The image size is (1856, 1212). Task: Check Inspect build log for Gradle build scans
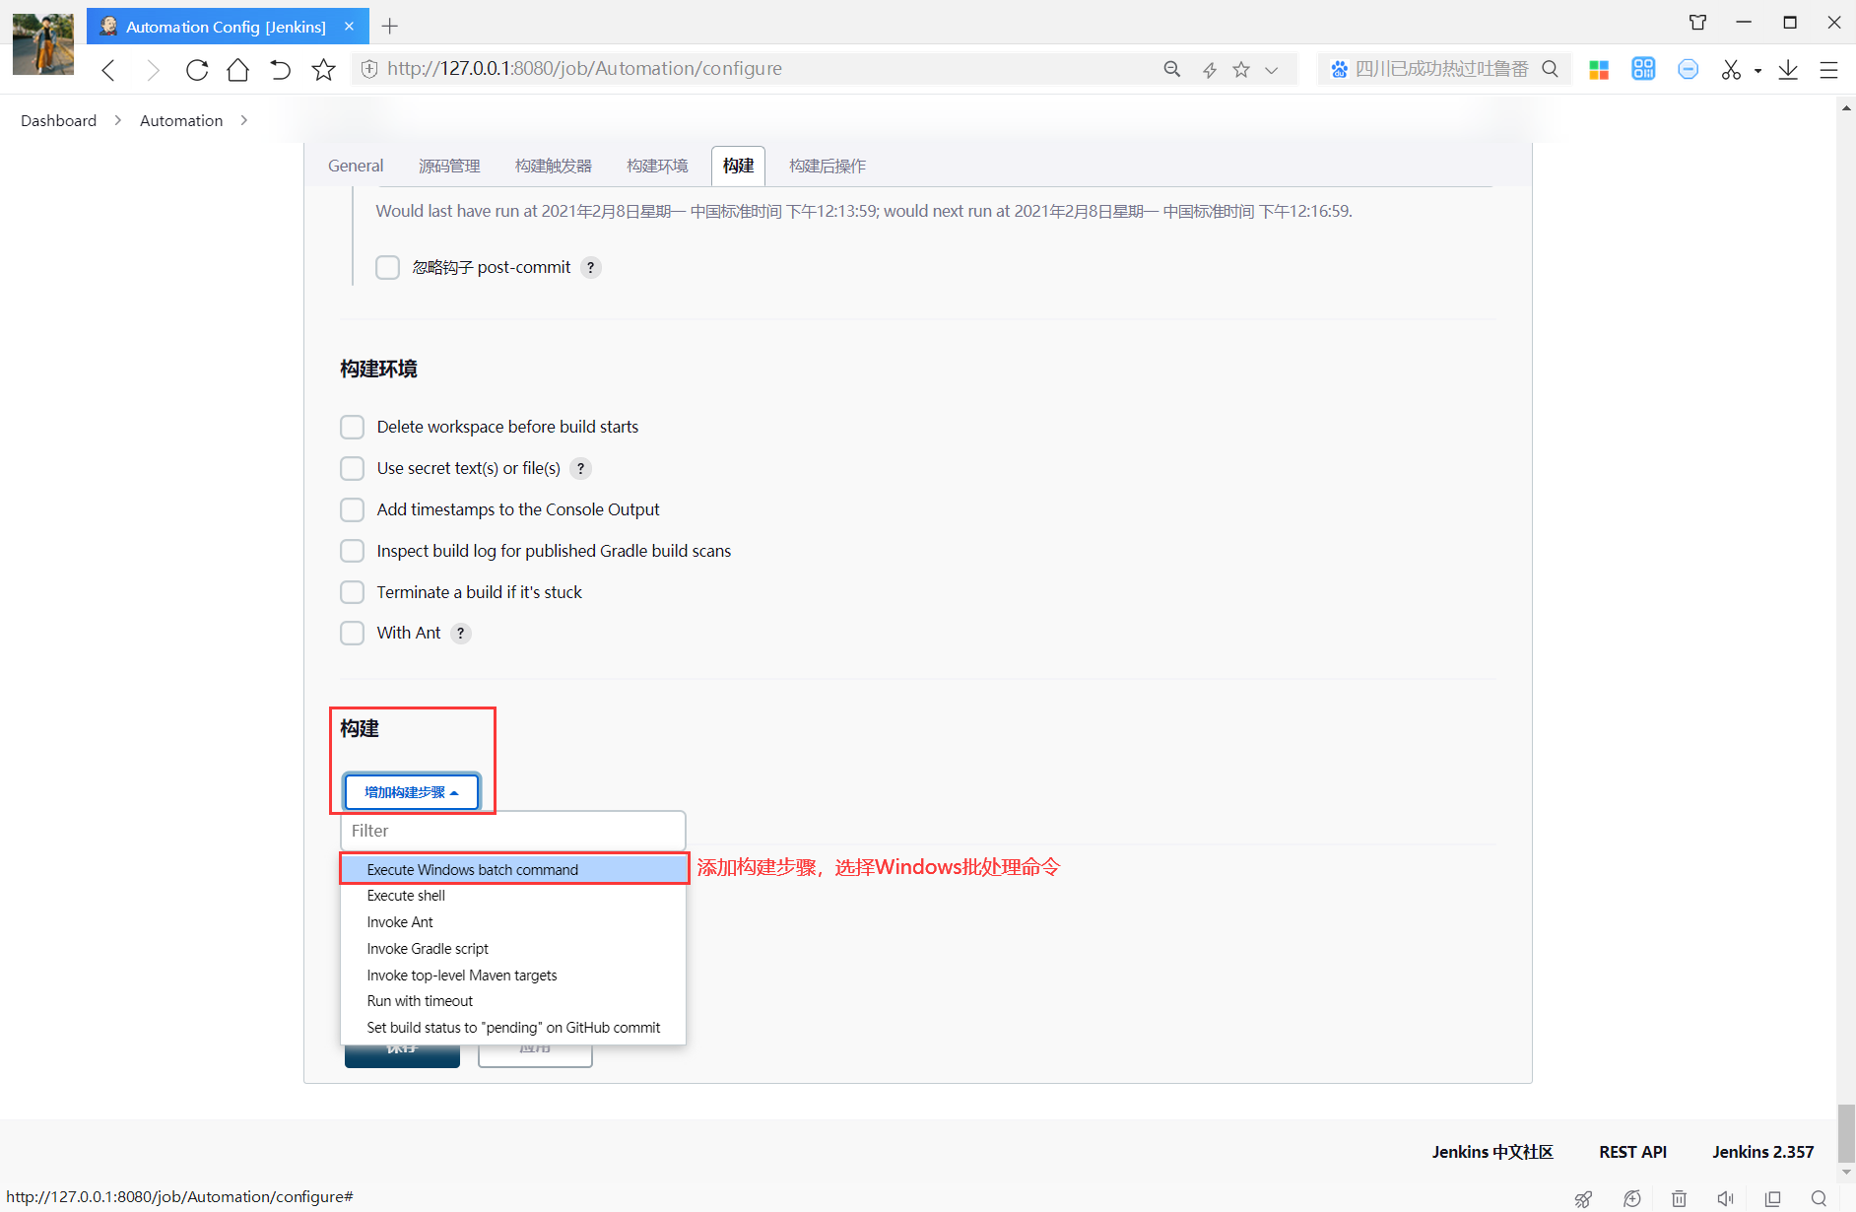(352, 551)
